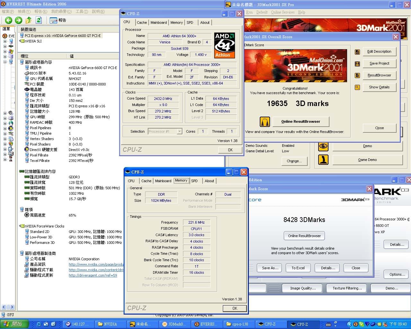The width and height of the screenshot is (411, 329).
Task: Click the DirectX 硬體支援 row icon in EVEREST
Action: pyautogui.click(x=27, y=150)
